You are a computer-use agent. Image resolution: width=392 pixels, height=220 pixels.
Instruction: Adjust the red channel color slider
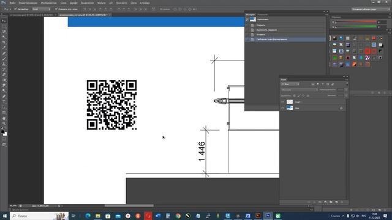click(356, 22)
